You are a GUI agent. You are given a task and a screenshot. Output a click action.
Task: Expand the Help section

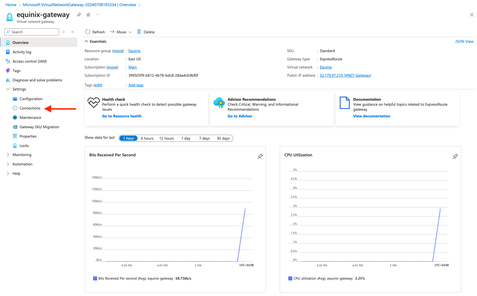point(8,173)
